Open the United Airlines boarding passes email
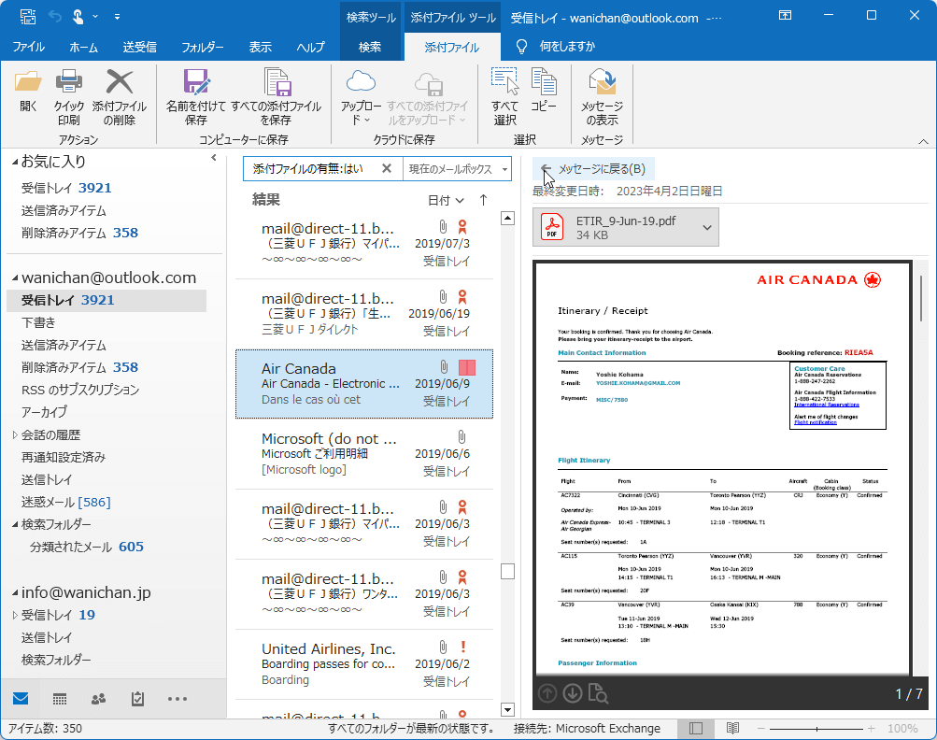This screenshot has width=937, height=740. click(364, 664)
